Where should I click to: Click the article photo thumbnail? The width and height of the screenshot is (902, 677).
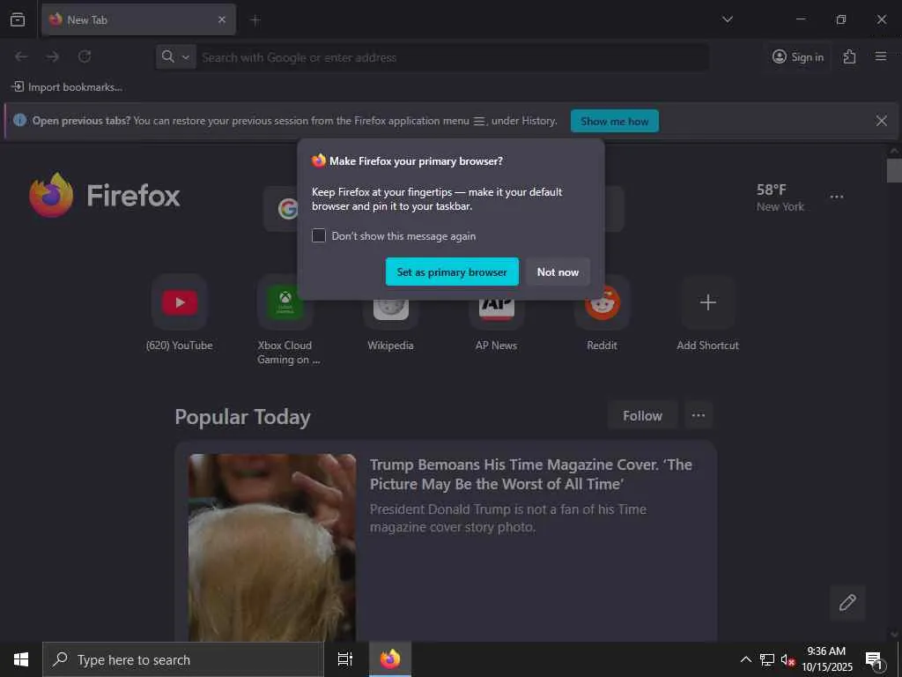pos(272,547)
